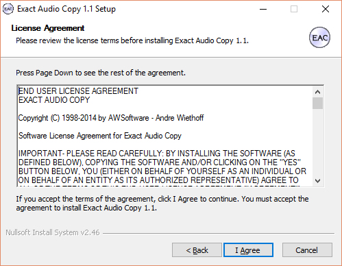Accept the license with "I Agree"
The height and width of the screenshot is (266, 342).
[248, 250]
